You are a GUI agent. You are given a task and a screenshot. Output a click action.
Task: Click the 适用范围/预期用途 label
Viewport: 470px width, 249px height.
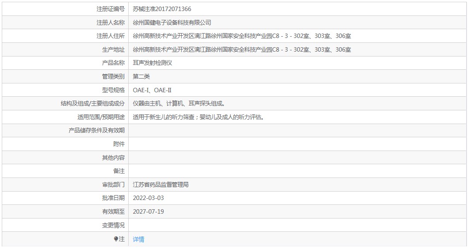click(101, 117)
